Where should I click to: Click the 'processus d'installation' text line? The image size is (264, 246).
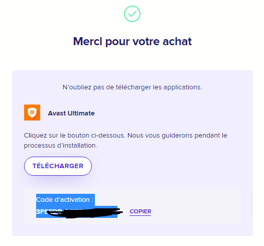[60, 146]
